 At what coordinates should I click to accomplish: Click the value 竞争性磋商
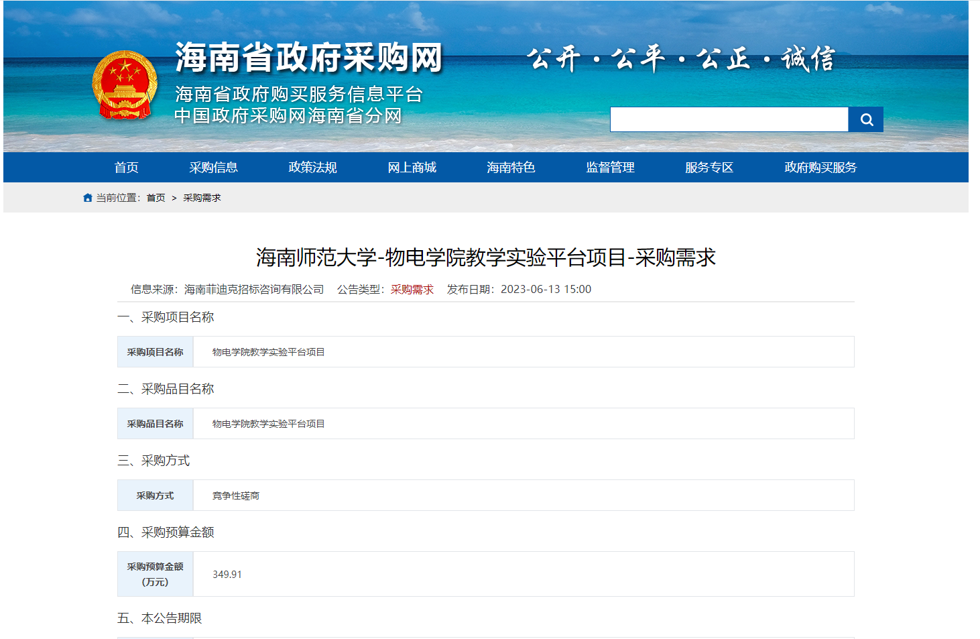[236, 496]
